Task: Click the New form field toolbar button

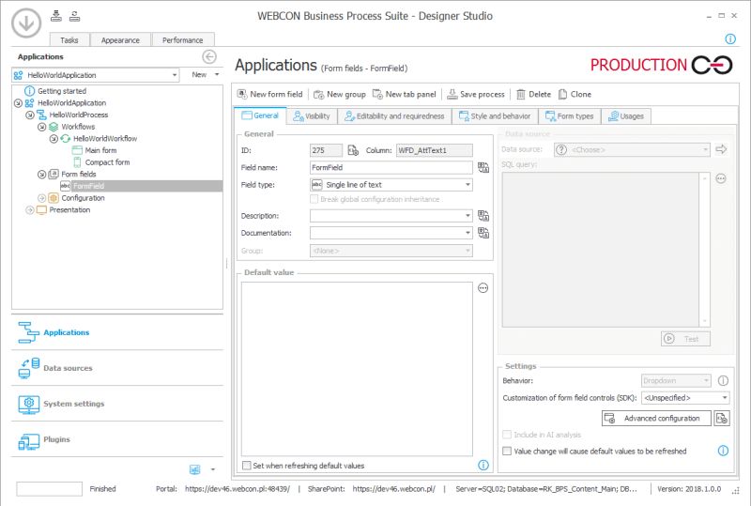Action: [270, 94]
